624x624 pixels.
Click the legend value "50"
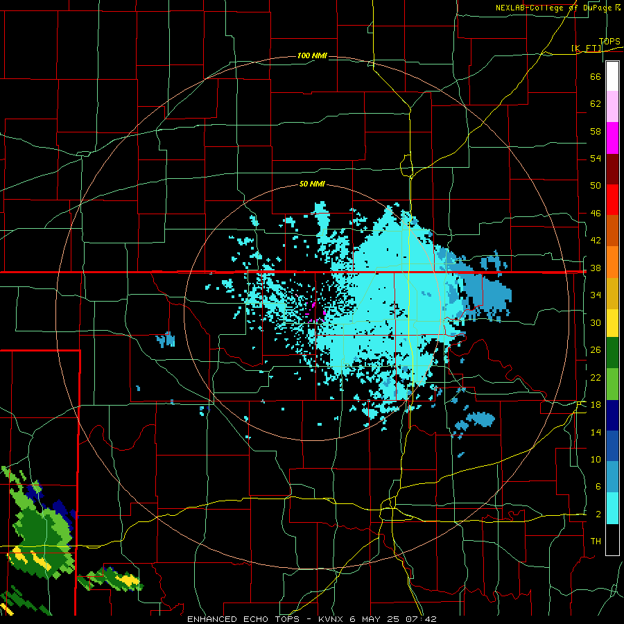pos(596,185)
